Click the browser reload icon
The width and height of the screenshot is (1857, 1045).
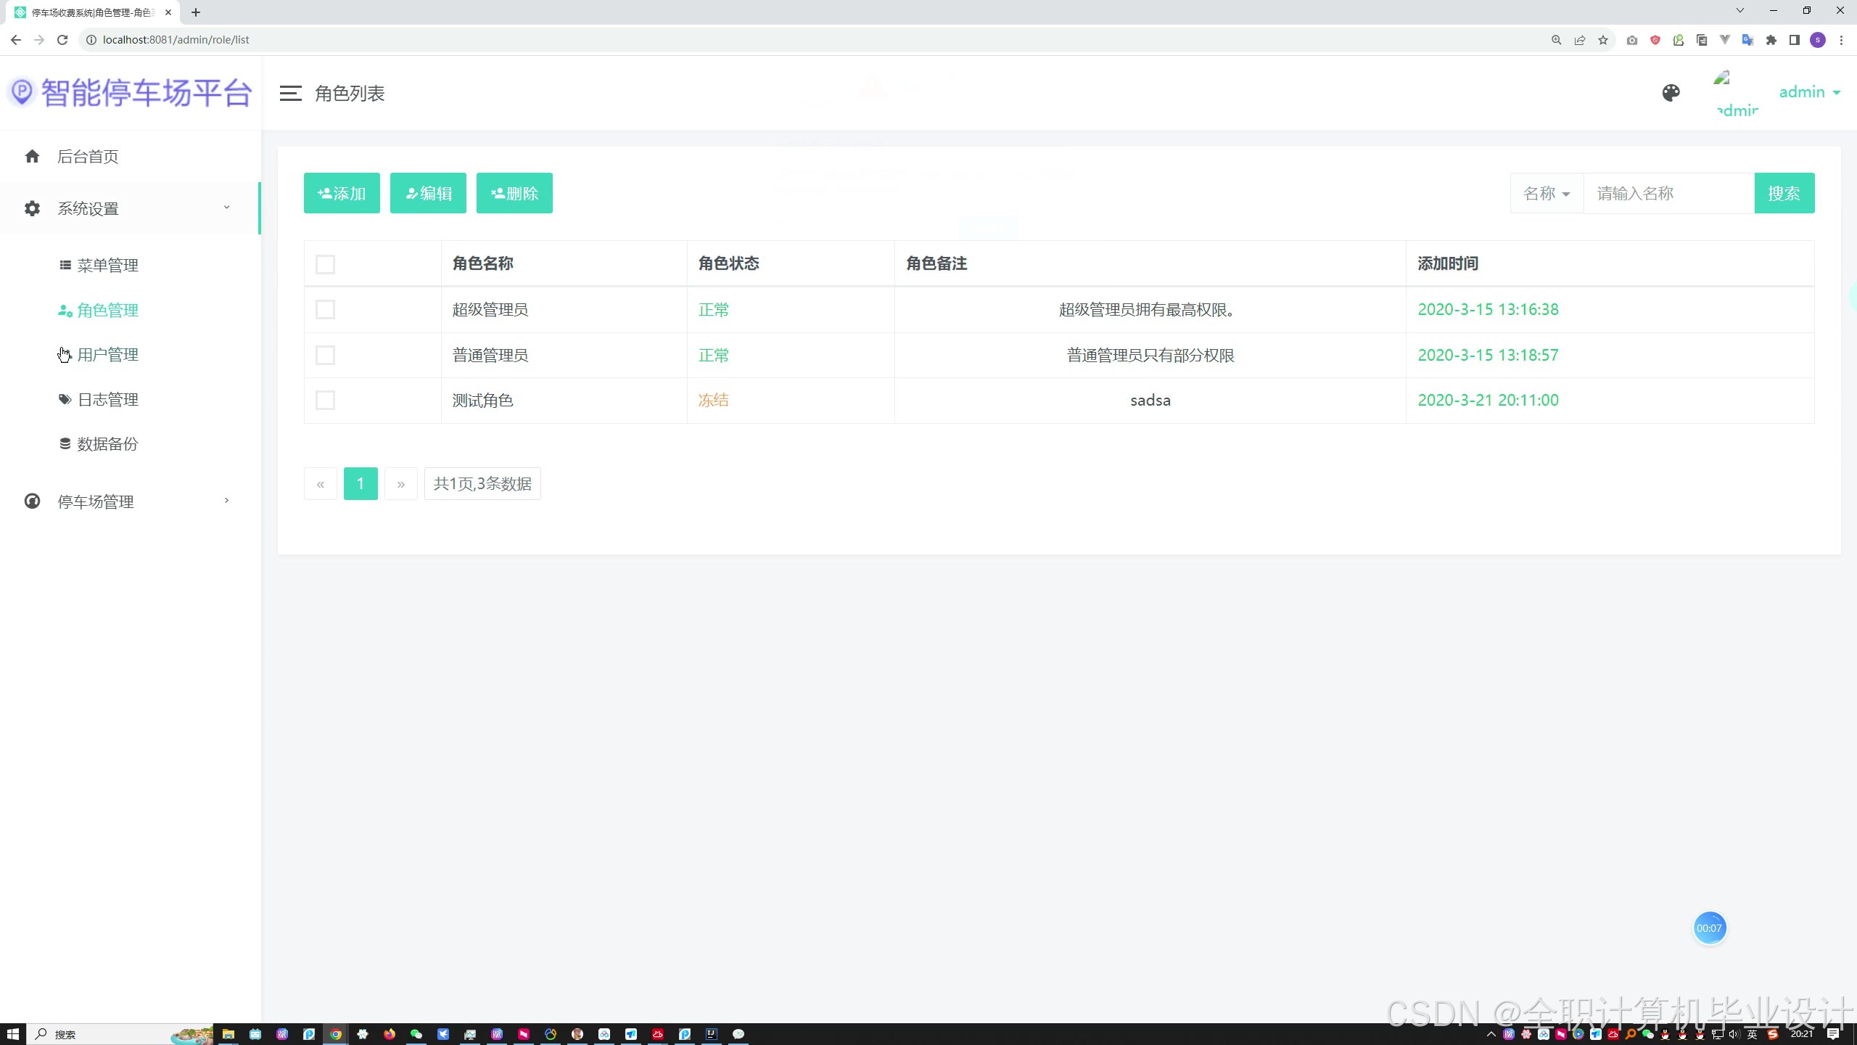coord(62,40)
